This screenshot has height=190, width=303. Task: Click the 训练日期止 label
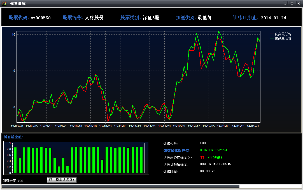[x=246, y=18]
